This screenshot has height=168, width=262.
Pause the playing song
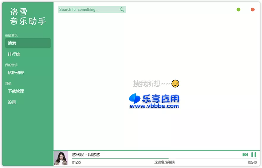(254, 155)
